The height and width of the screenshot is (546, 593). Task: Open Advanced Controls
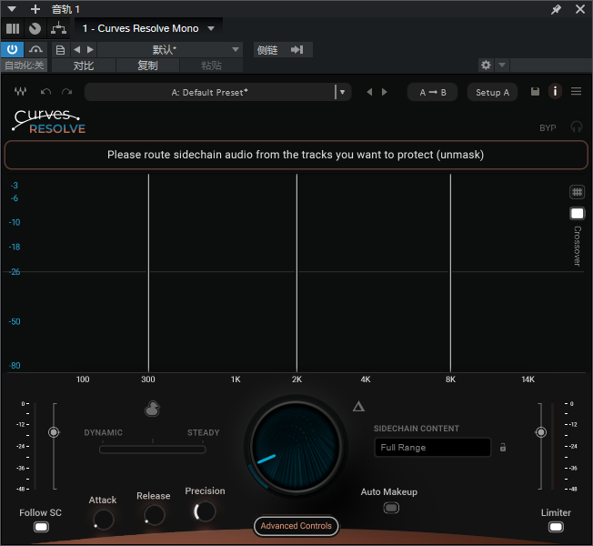pos(296,526)
